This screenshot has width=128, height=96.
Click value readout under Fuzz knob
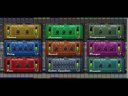point(18,68)
